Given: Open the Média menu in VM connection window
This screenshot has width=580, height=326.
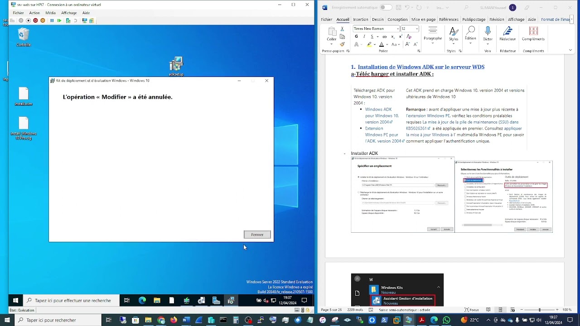Looking at the screenshot, I should 50,13.
